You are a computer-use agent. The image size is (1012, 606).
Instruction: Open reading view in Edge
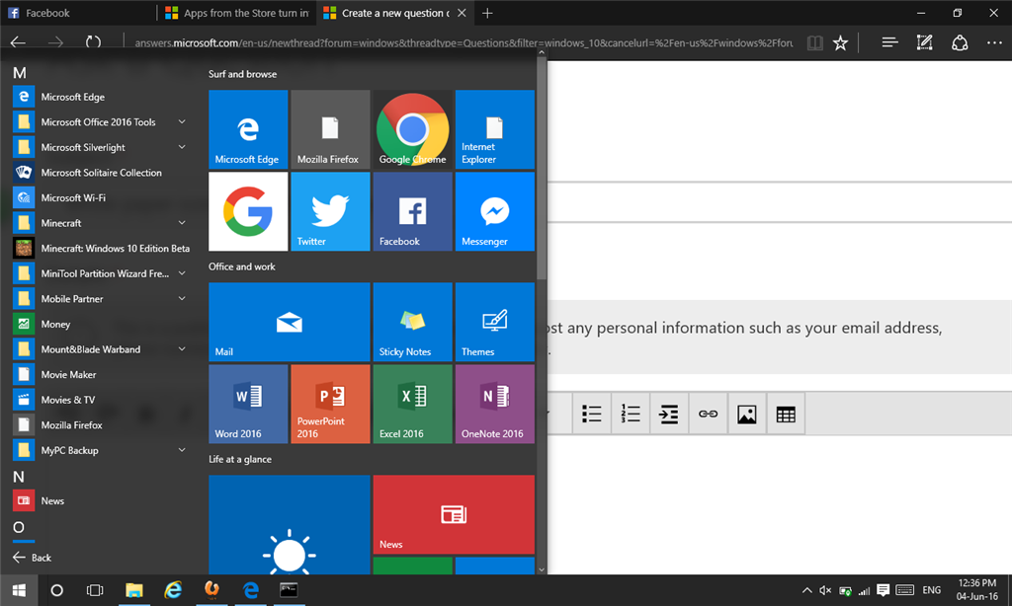814,42
